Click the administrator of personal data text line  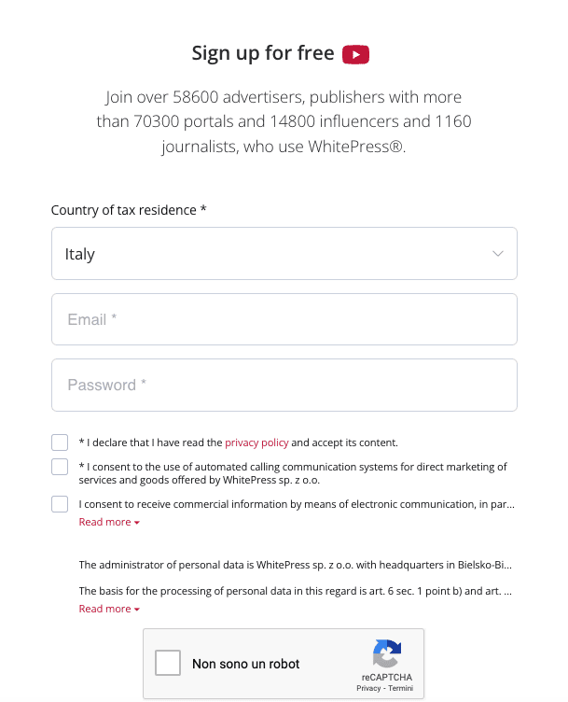(x=295, y=565)
